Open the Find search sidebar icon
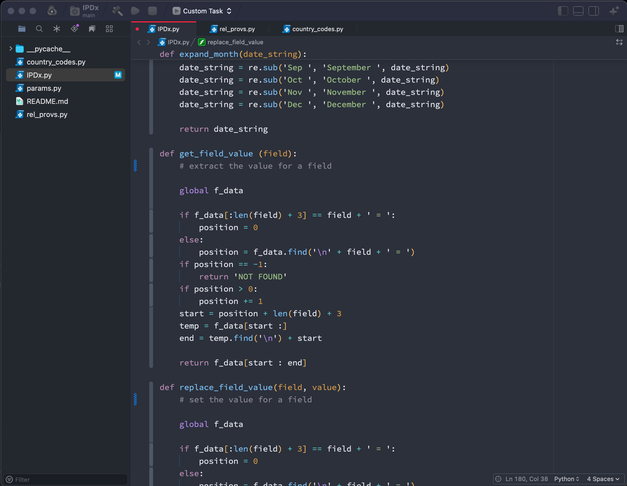Screen dimensions: 627x486 39,29
